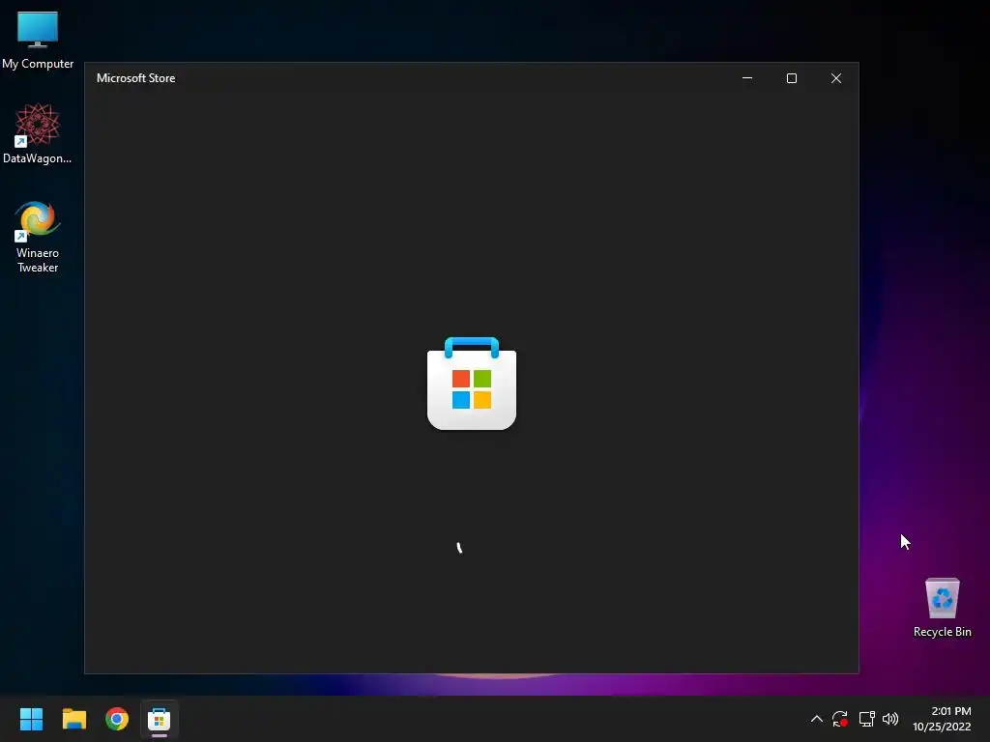
Task: Select the Winaero Tweaker desktop shortcut
Action: (38, 237)
